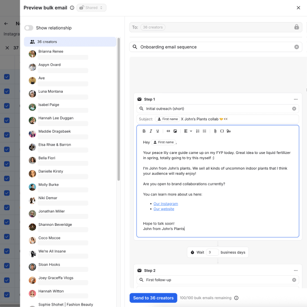Select creator Molly Burke
The width and height of the screenshot is (307, 307).
70,187
